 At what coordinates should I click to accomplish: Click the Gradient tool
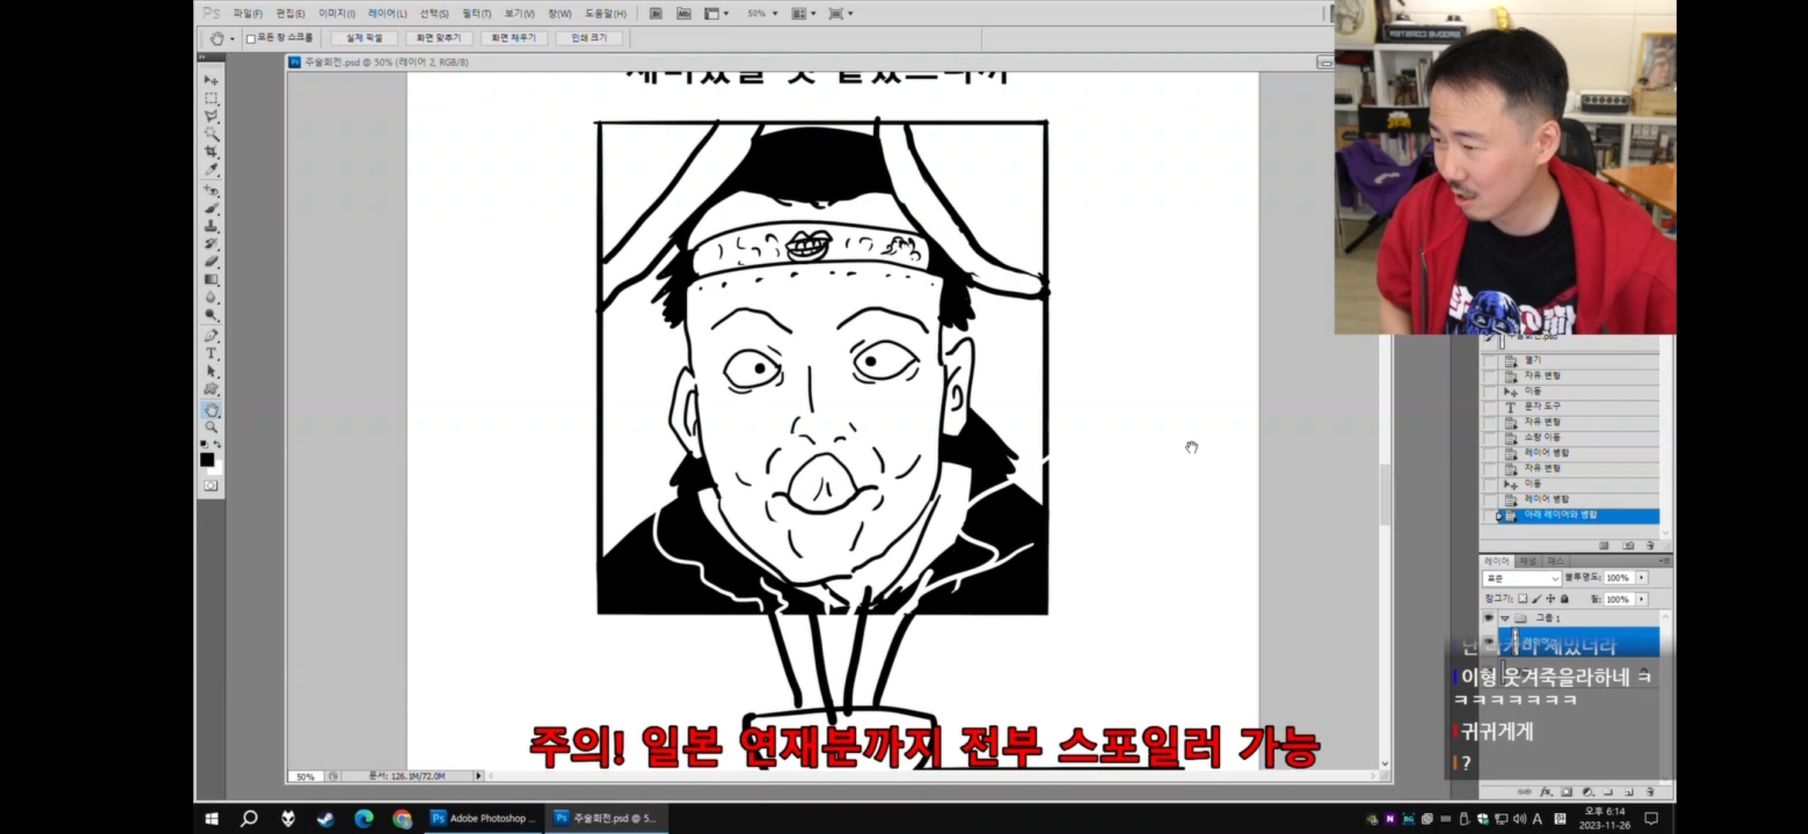pyautogui.click(x=211, y=280)
